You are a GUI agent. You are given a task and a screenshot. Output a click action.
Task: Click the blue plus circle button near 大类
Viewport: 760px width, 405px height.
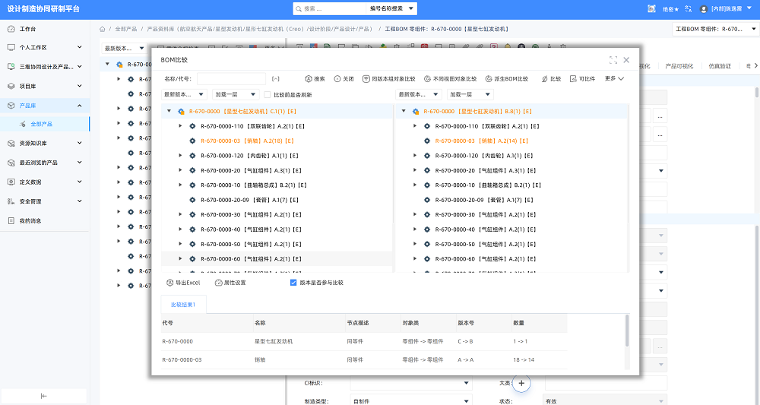[x=521, y=383]
